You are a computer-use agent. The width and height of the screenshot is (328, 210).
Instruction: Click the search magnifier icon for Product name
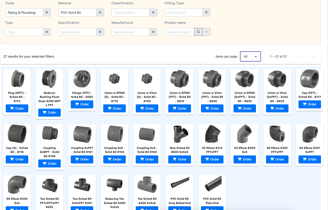tap(198, 32)
